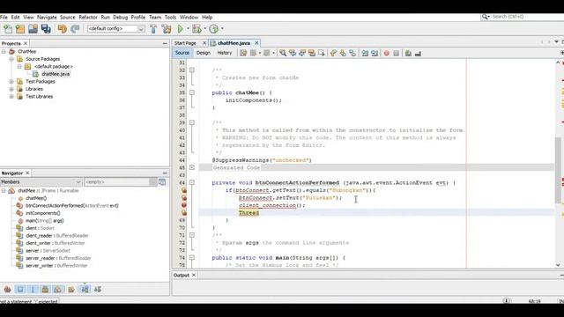Viewport: 564px width, 317px height.
Task: Click the Redo toolbar icon
Action: [x=75, y=29]
